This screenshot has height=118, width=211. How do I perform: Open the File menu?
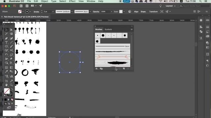click(29, 1)
